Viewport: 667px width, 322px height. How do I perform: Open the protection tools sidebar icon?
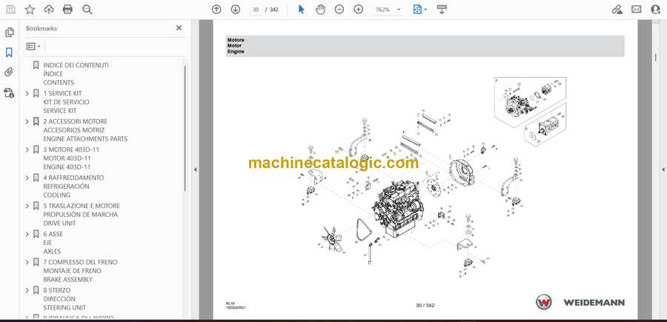coord(10,93)
